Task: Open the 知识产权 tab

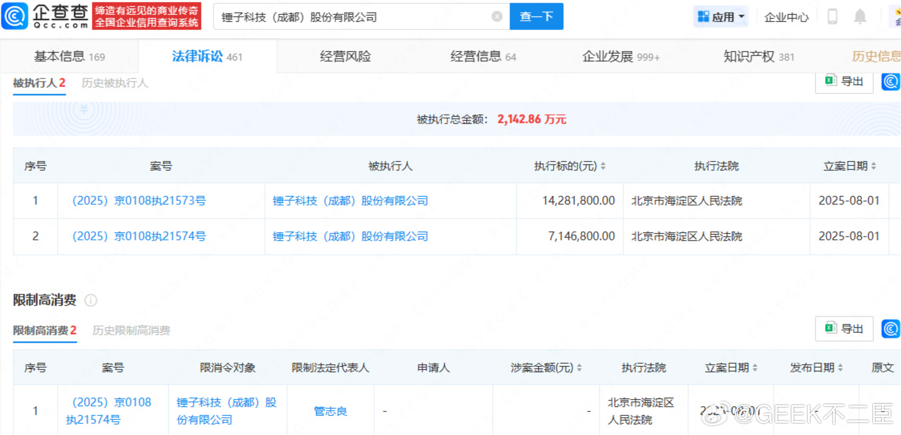Action: tap(759, 57)
